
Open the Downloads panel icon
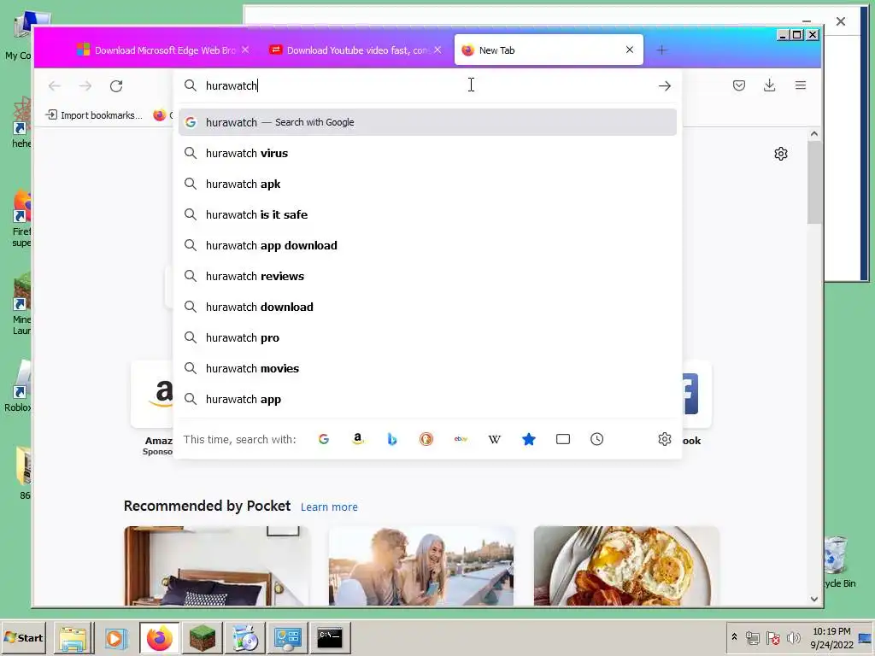tap(770, 85)
